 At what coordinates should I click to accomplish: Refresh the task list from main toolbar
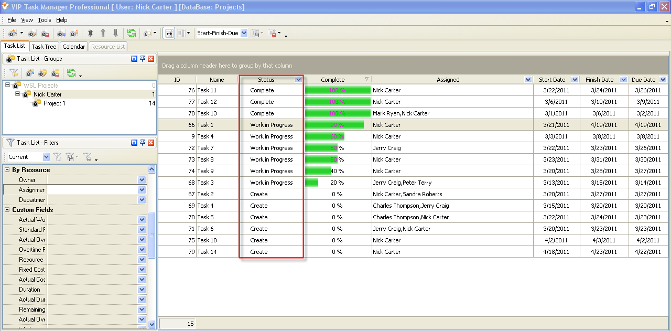(131, 33)
